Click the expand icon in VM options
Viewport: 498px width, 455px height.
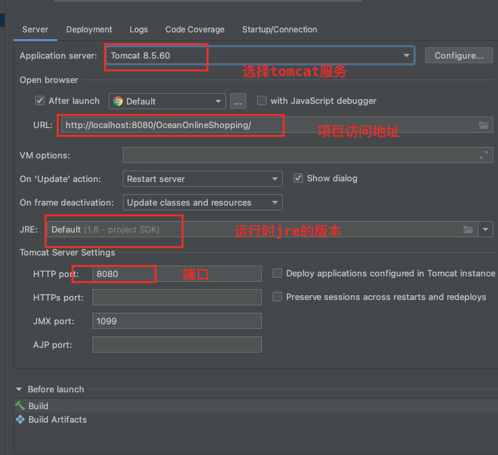click(x=483, y=155)
